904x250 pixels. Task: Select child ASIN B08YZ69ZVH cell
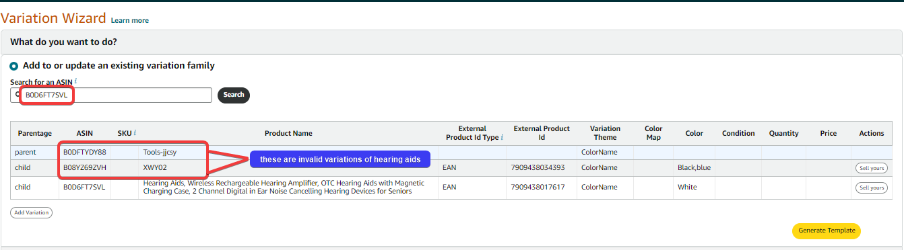(x=85, y=167)
